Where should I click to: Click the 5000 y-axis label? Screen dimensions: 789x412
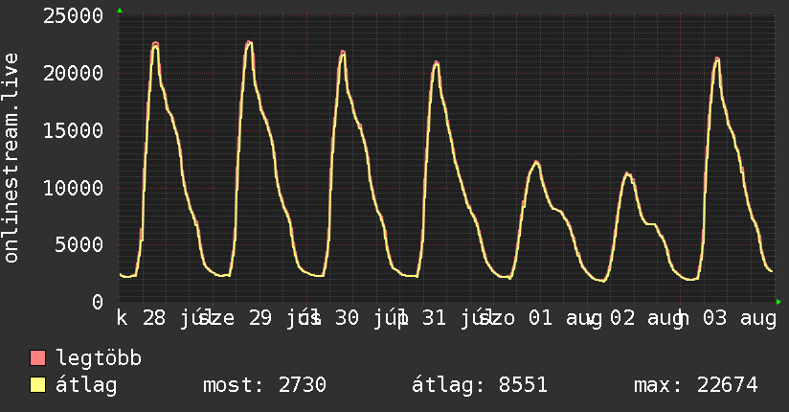pyautogui.click(x=79, y=245)
